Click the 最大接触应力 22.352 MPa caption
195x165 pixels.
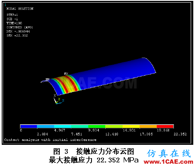pyautogui.click(x=94, y=160)
